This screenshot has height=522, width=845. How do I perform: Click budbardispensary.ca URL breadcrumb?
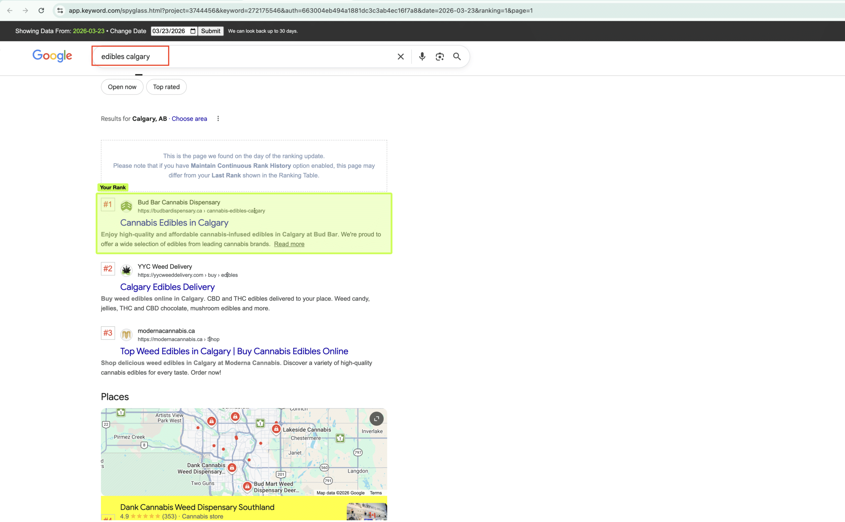201,211
